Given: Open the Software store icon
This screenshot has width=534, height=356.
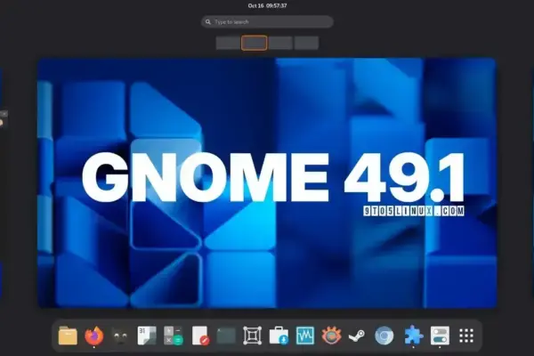Looking at the screenshot, I should click(x=279, y=336).
